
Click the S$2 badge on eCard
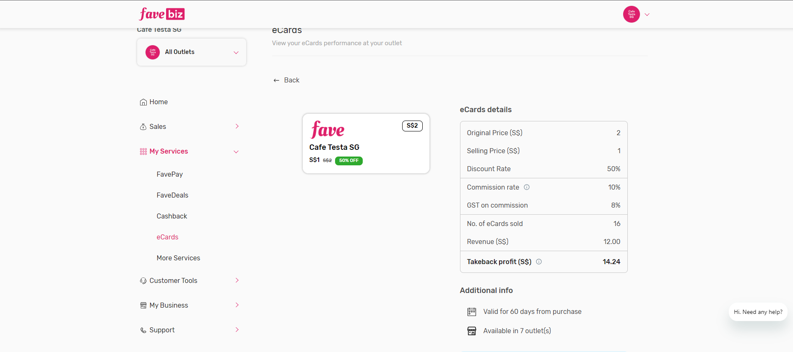[412, 126]
